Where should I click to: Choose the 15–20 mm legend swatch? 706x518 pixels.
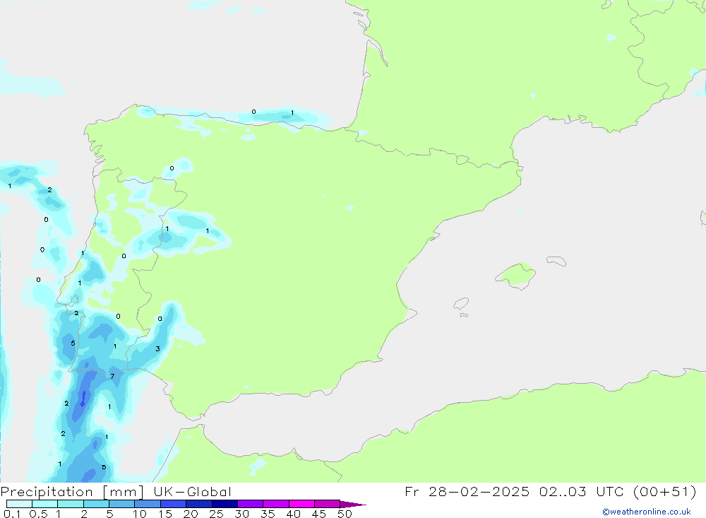(x=173, y=504)
